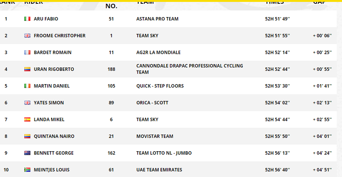Click Meintjes Louis gap + 04' 51''
This screenshot has height=177, width=342.
pyautogui.click(x=322, y=170)
